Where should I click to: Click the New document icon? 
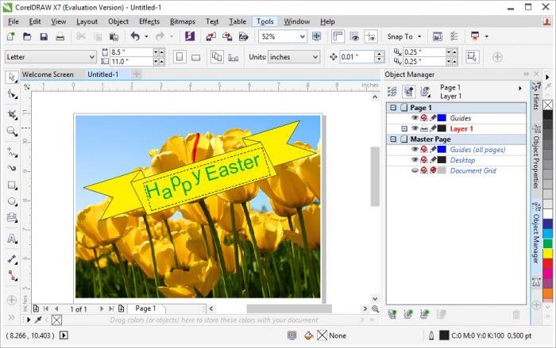(10, 36)
